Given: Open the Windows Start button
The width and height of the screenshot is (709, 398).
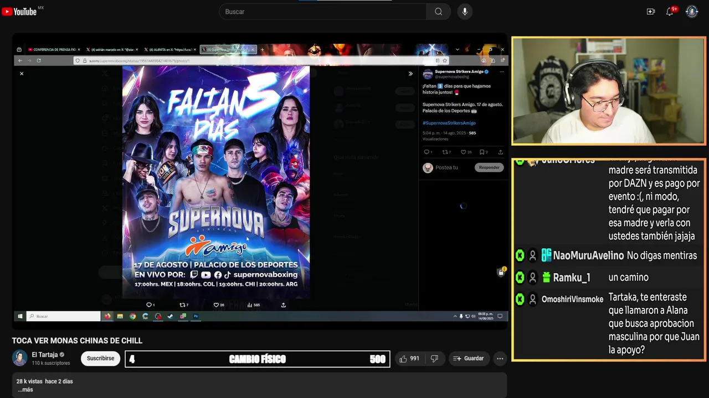Looking at the screenshot, I should (20, 316).
